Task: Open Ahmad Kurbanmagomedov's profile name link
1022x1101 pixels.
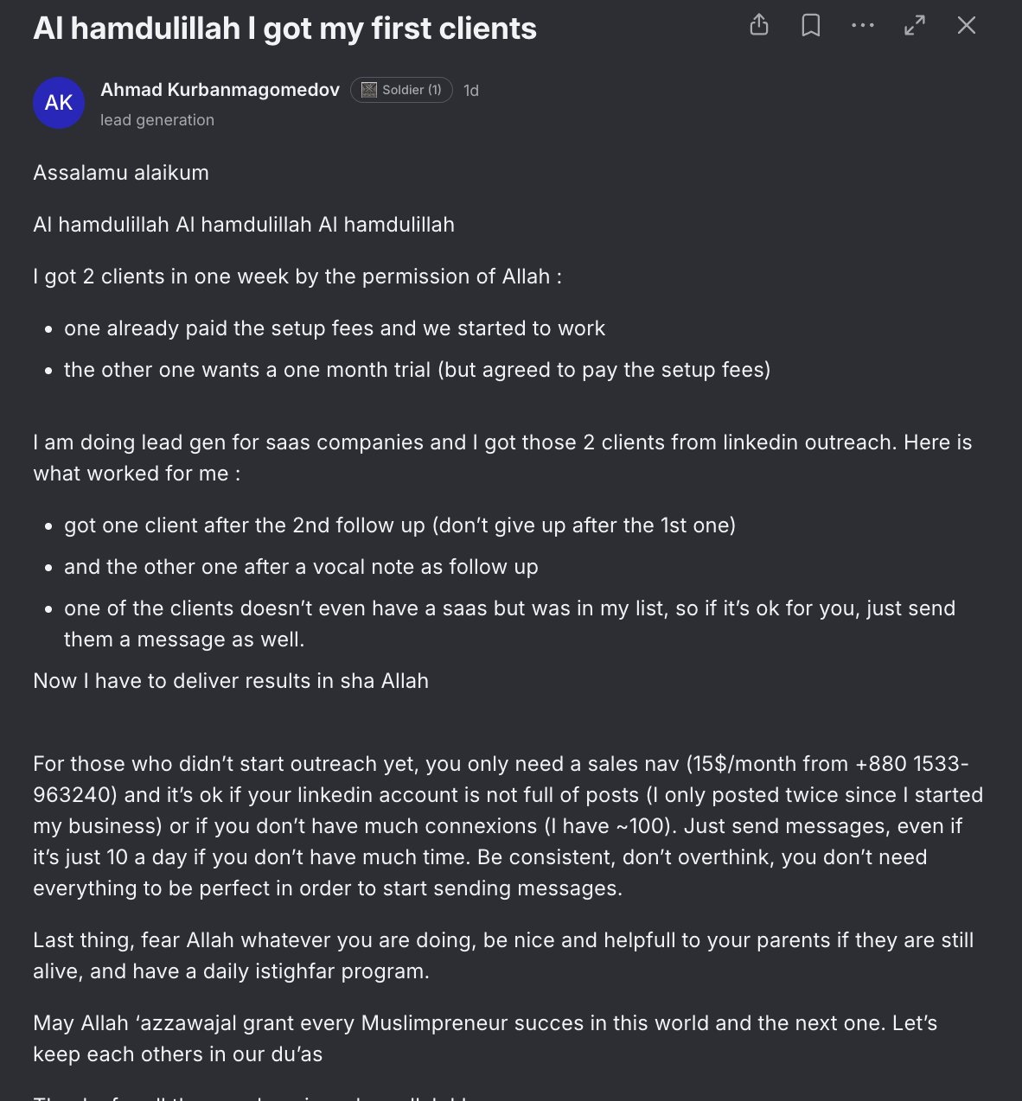Action: tap(220, 90)
